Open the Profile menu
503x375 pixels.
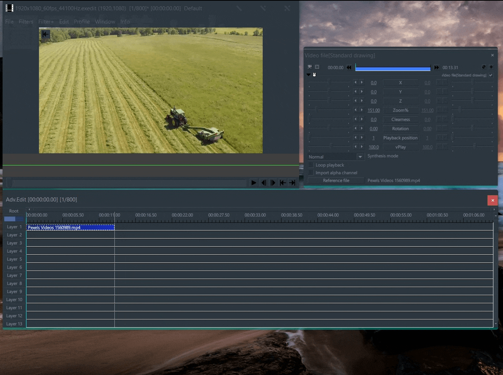tap(82, 22)
